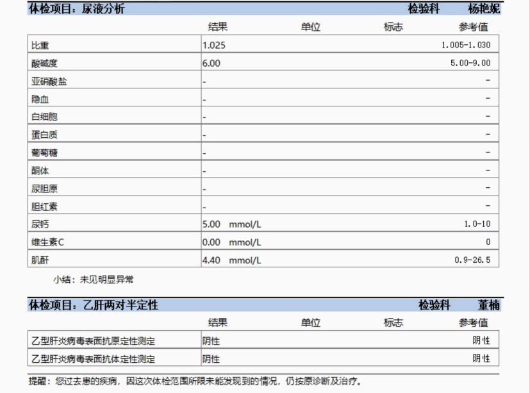Click the header 体检项目：乙肝两对半定性
This screenshot has height=393, width=530.
pyautogui.click(x=94, y=305)
